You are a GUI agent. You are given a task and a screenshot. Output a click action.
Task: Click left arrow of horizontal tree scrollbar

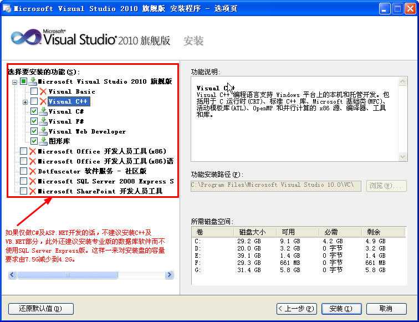coord(12,275)
